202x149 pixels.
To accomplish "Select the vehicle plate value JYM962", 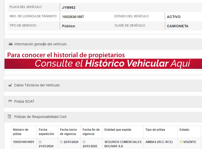I will (69, 8).
